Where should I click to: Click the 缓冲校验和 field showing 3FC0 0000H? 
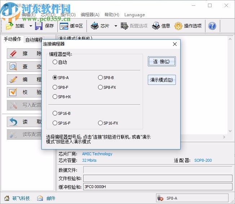pyautogui.click(x=158, y=187)
